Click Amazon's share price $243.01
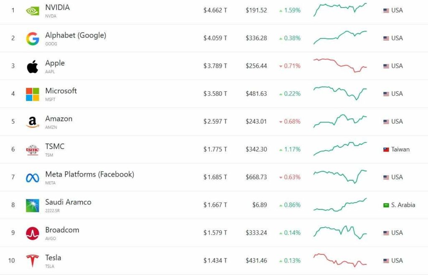Image resolution: width=428 pixels, height=275 pixels. [x=256, y=121]
